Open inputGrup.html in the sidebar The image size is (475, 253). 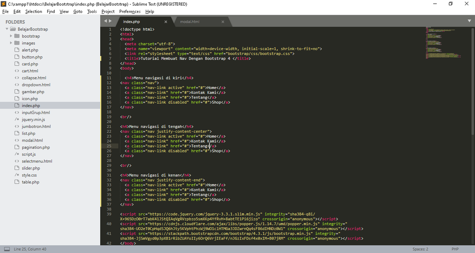[36, 113]
